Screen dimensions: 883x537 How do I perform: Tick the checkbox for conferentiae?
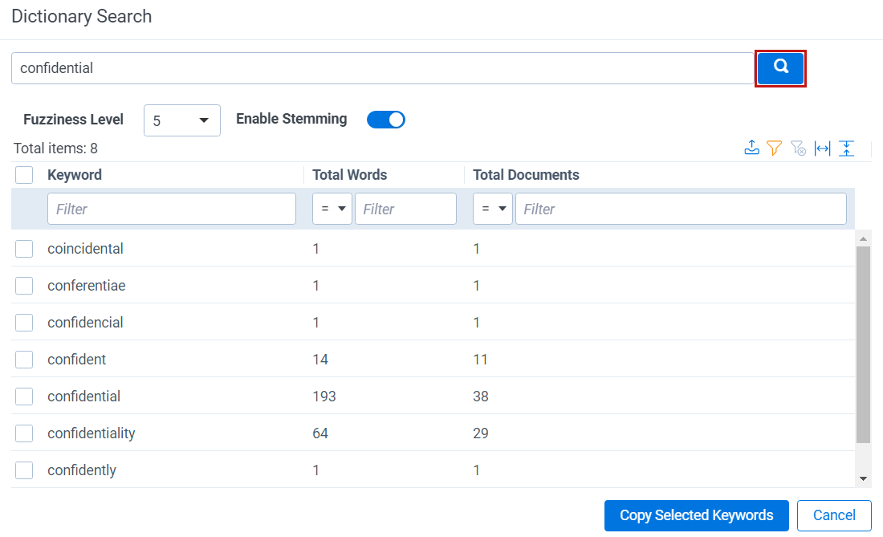click(x=24, y=286)
